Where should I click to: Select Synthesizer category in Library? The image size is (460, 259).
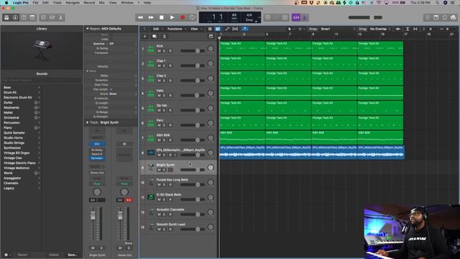(x=12, y=148)
